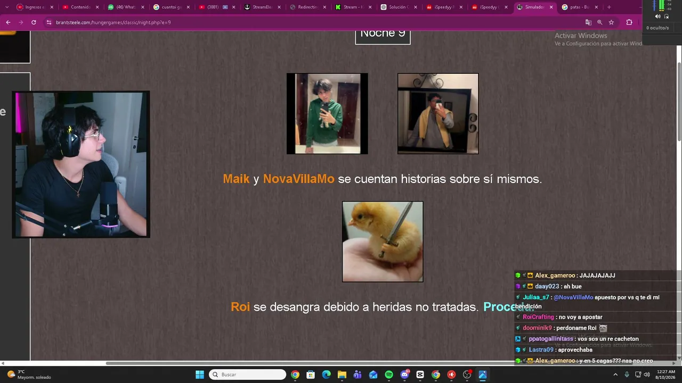
Task: Bookmark this page with the star icon
Action: click(611, 22)
